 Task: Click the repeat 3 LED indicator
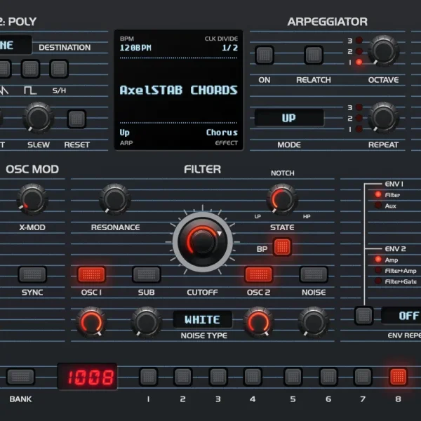point(359,107)
